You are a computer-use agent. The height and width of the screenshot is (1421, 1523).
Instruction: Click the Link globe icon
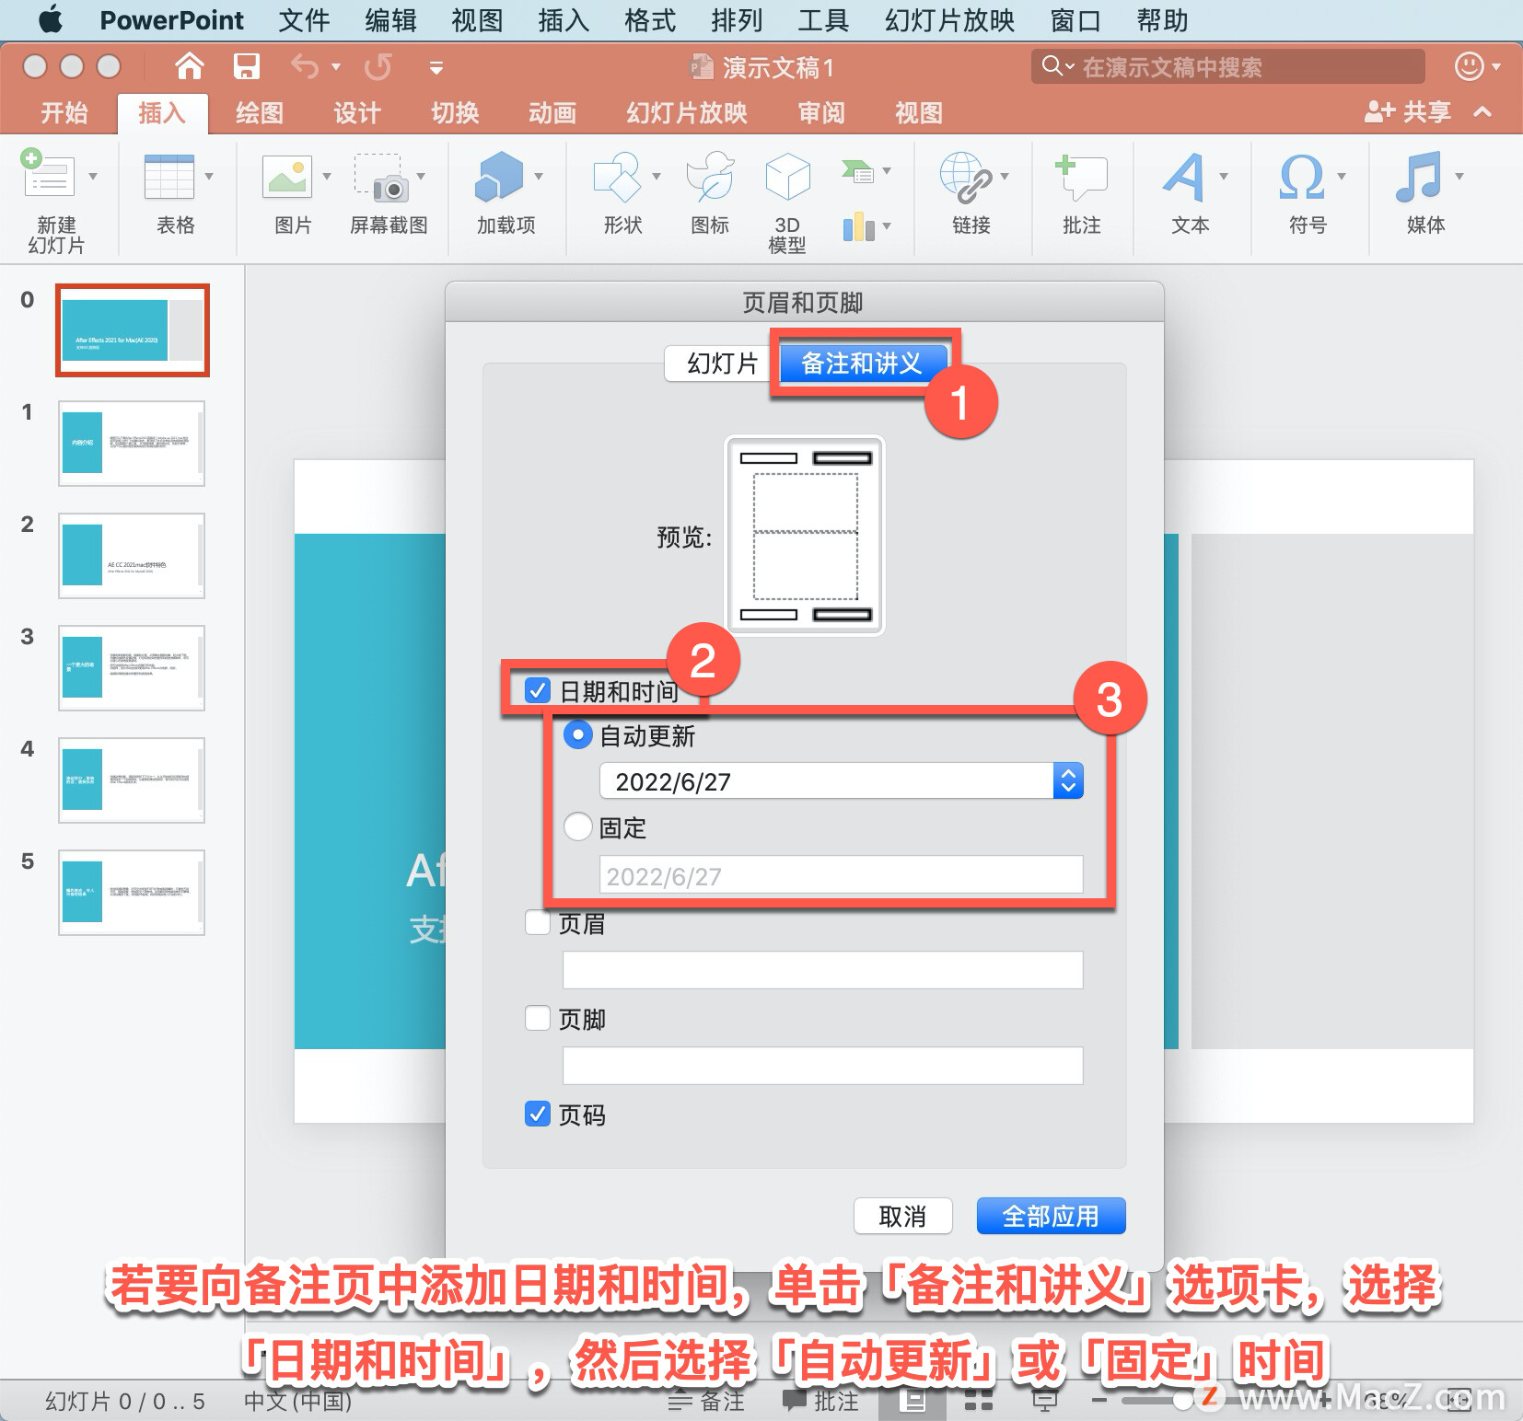(965, 177)
